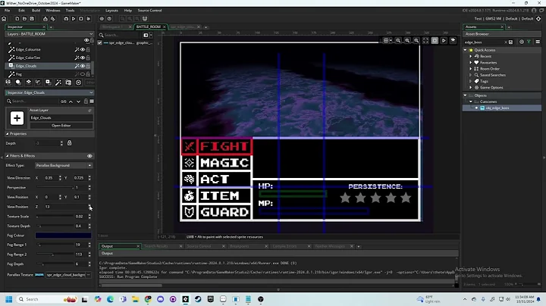Toggle the lock beside Depth field

pyautogui.click(x=69, y=143)
